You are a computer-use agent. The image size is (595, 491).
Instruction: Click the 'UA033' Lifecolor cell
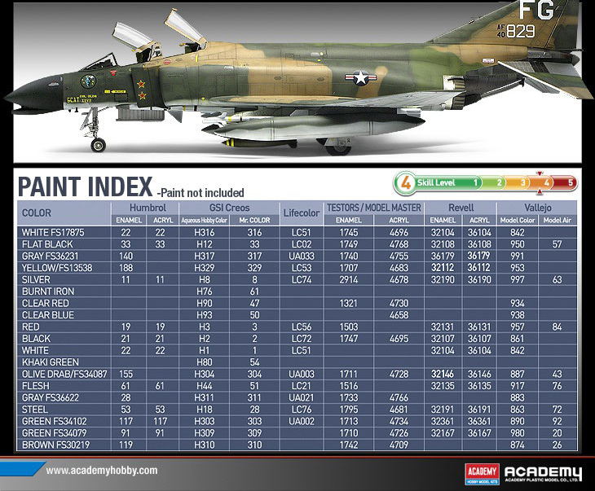click(302, 256)
